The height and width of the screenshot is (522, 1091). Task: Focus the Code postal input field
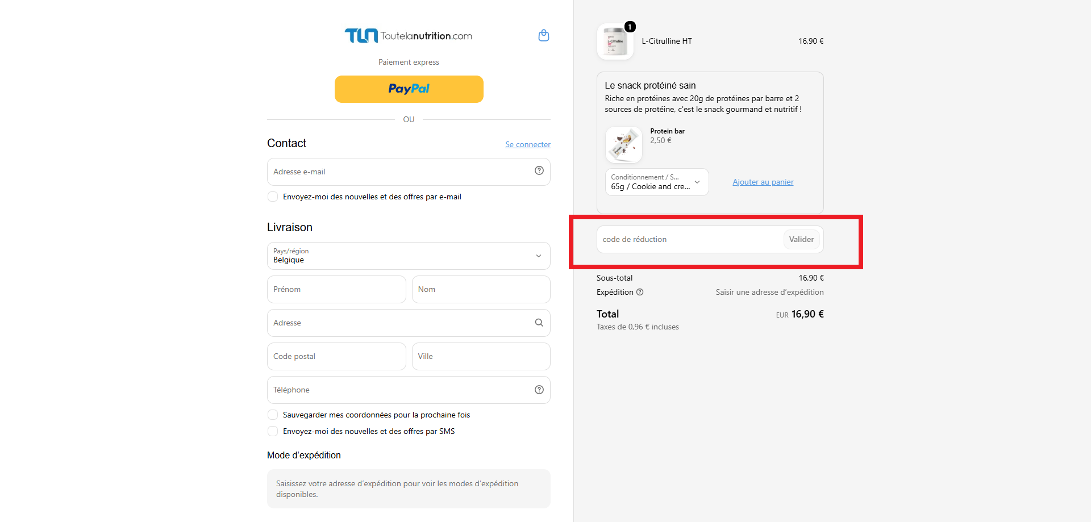(336, 356)
